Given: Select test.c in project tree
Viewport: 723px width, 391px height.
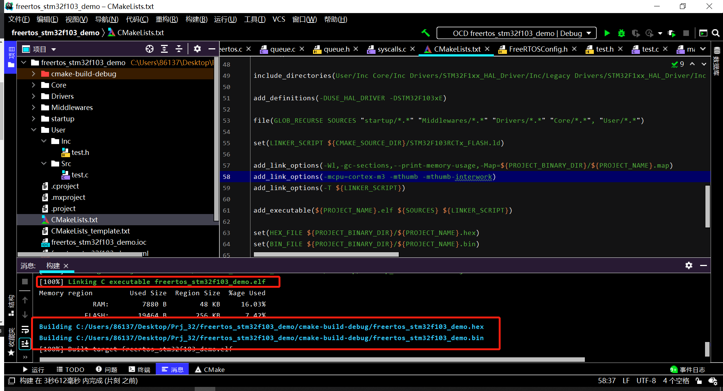Looking at the screenshot, I should (80, 175).
